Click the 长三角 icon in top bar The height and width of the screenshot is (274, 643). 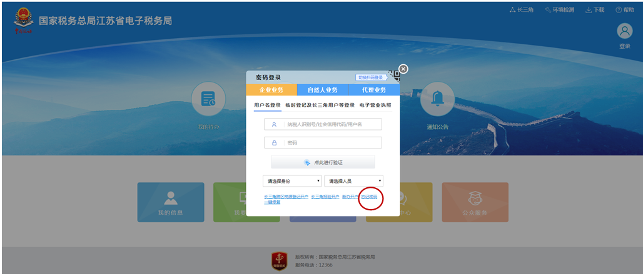(x=512, y=10)
